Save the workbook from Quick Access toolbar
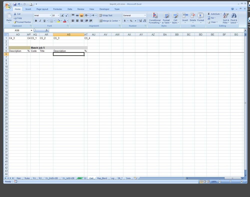 click(x=15, y=4)
